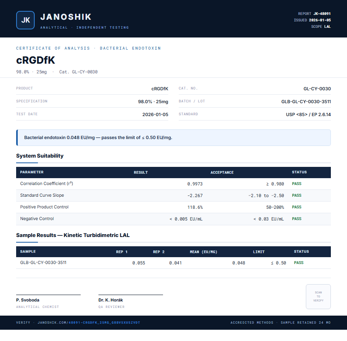
Task: Select batch lot value GLB-GL-CY-0030-3511
Action: 306,102
